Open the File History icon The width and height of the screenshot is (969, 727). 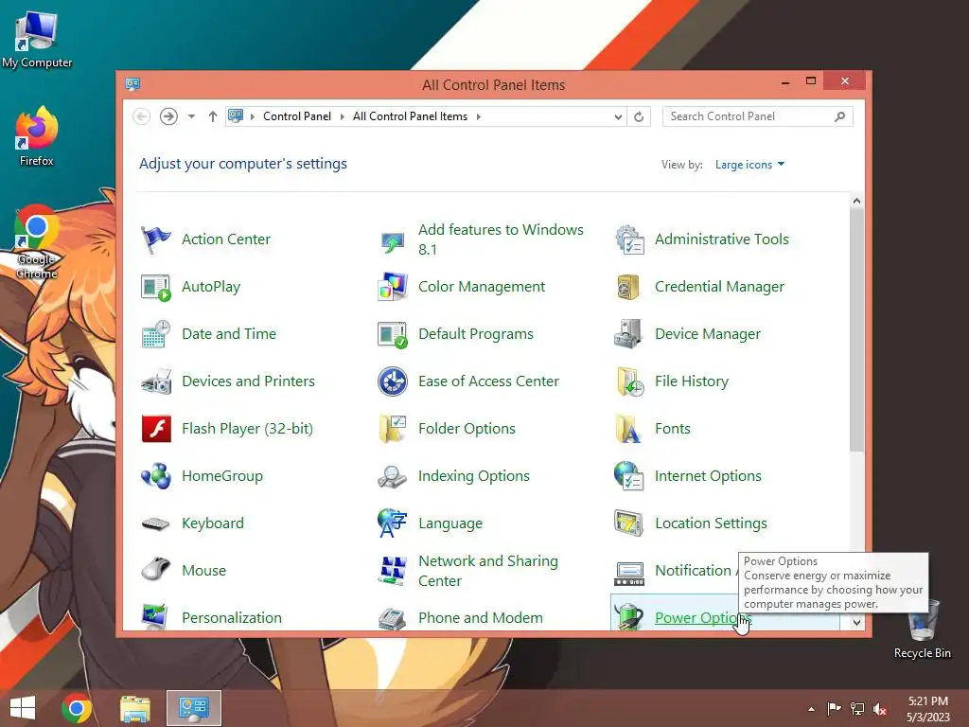tap(629, 381)
